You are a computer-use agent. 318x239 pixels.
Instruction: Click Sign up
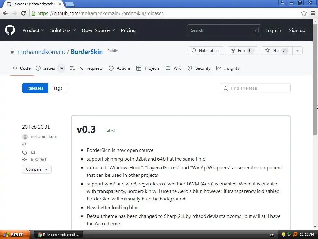(297, 30)
